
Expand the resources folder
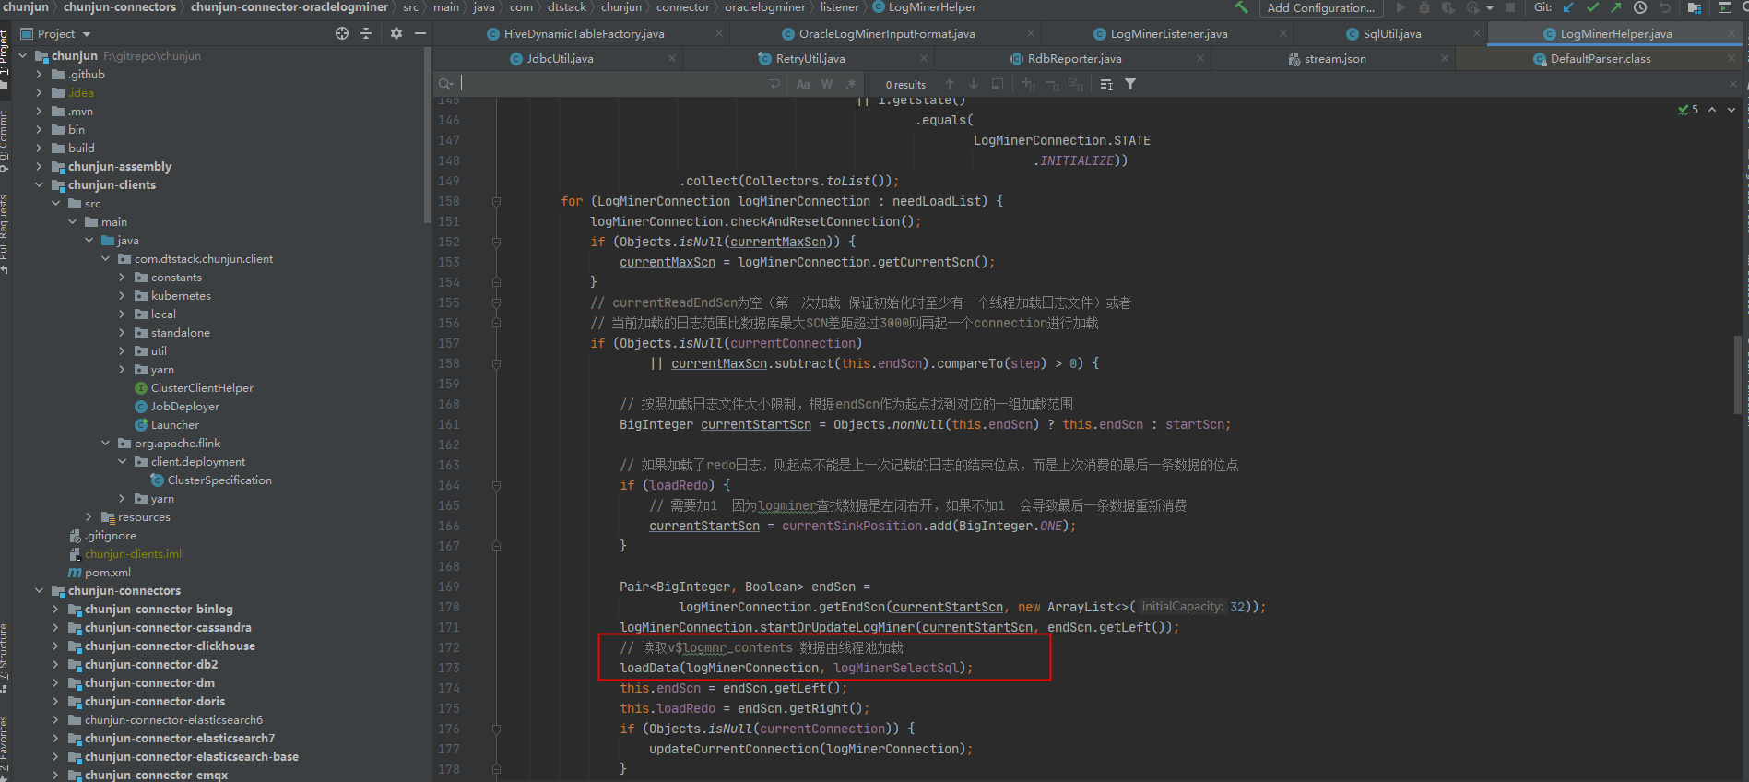(89, 517)
